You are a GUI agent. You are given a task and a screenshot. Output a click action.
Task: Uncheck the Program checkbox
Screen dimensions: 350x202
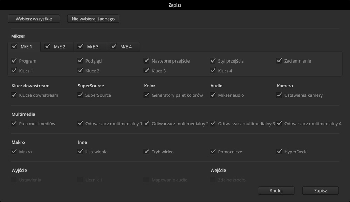[x=14, y=61]
